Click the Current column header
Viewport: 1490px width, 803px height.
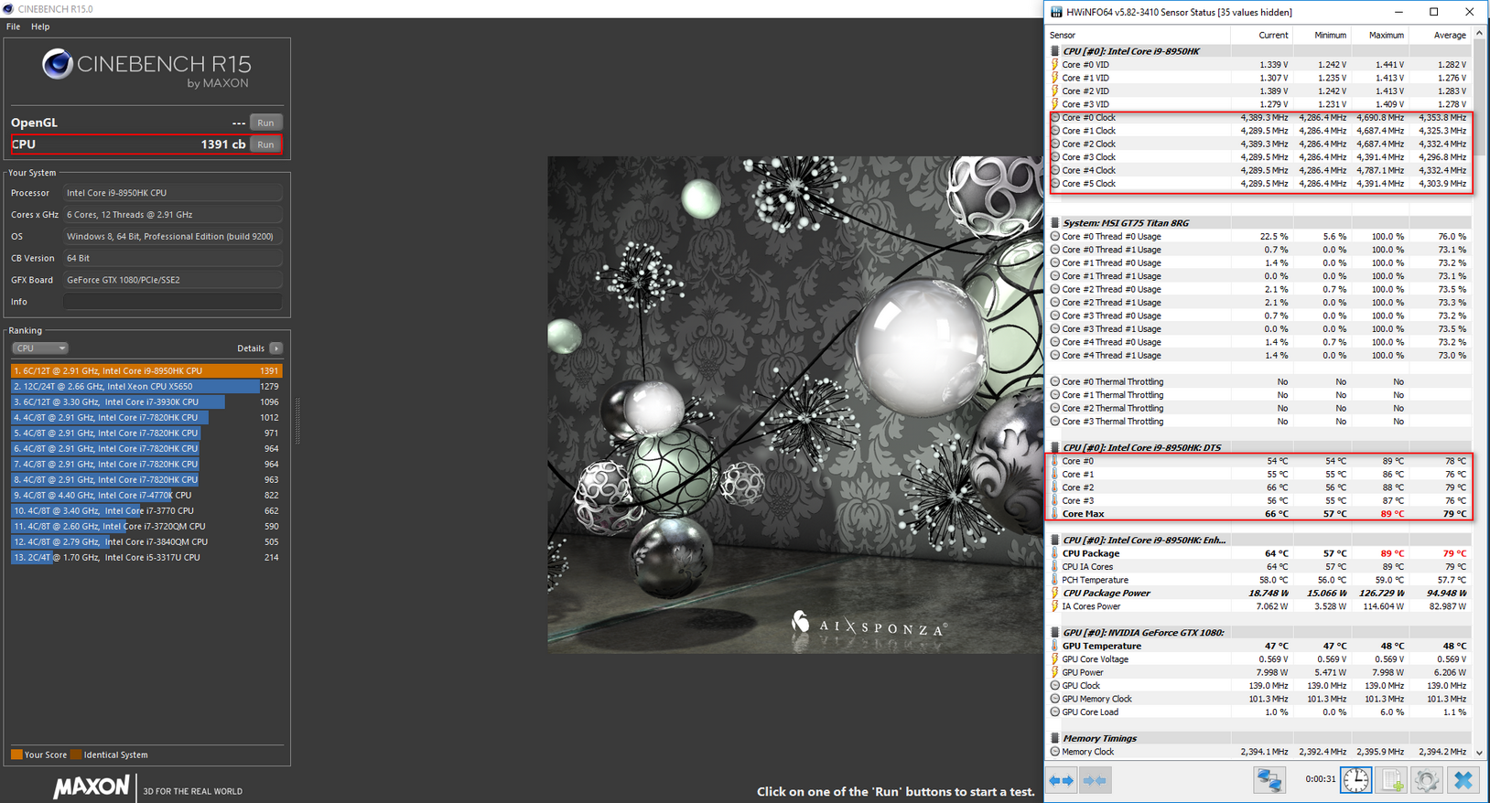pos(1260,35)
